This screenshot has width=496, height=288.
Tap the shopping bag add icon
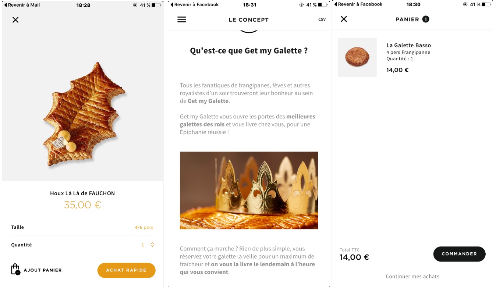click(15, 270)
